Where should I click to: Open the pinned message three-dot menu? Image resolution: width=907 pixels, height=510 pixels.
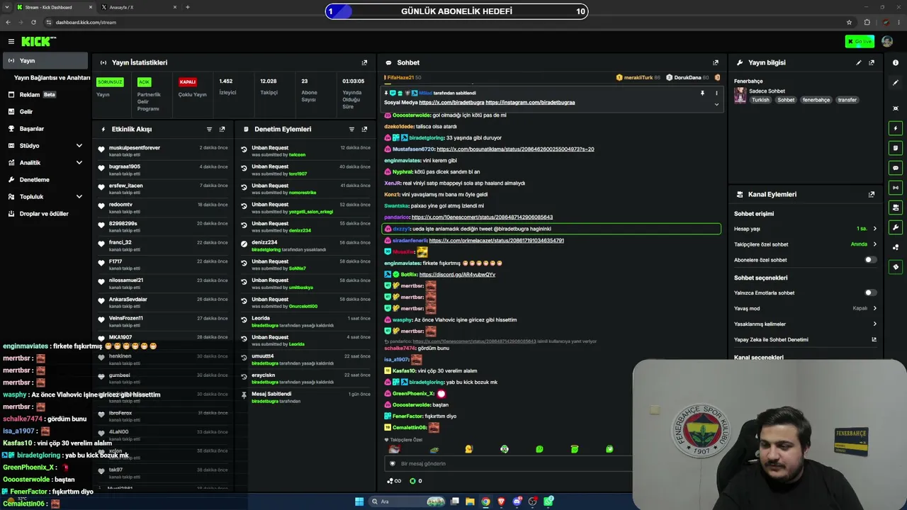pos(716,93)
